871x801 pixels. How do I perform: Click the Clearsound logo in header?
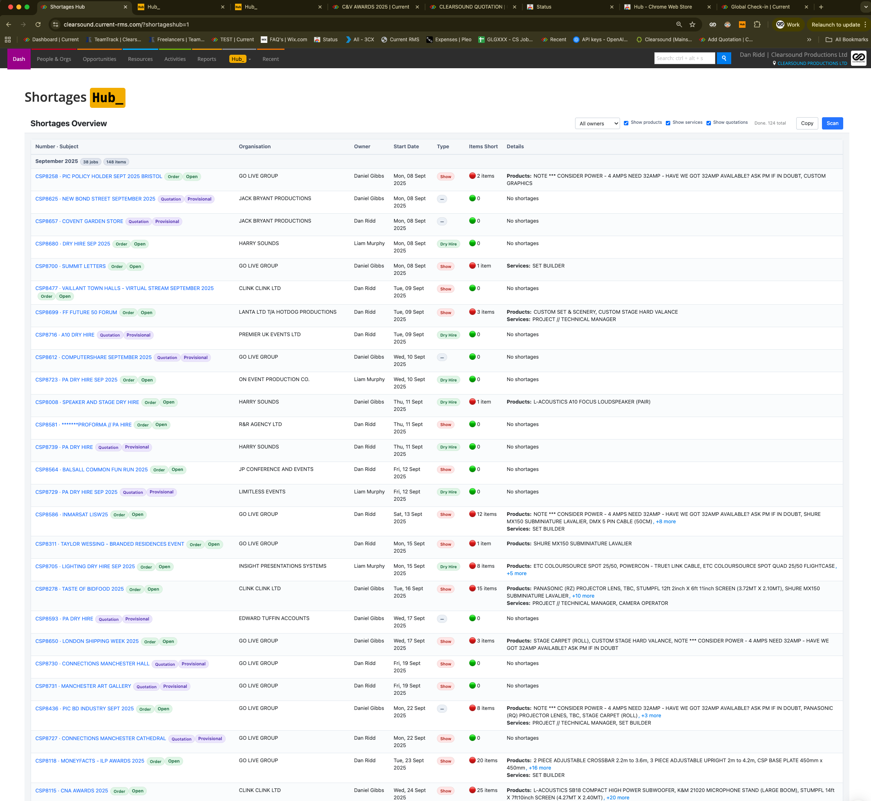[x=858, y=58]
